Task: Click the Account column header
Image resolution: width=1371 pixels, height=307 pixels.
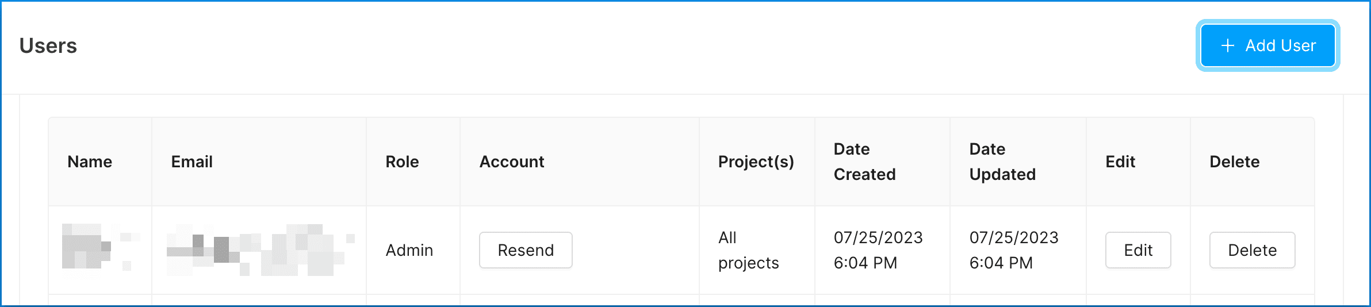Action: click(x=512, y=162)
